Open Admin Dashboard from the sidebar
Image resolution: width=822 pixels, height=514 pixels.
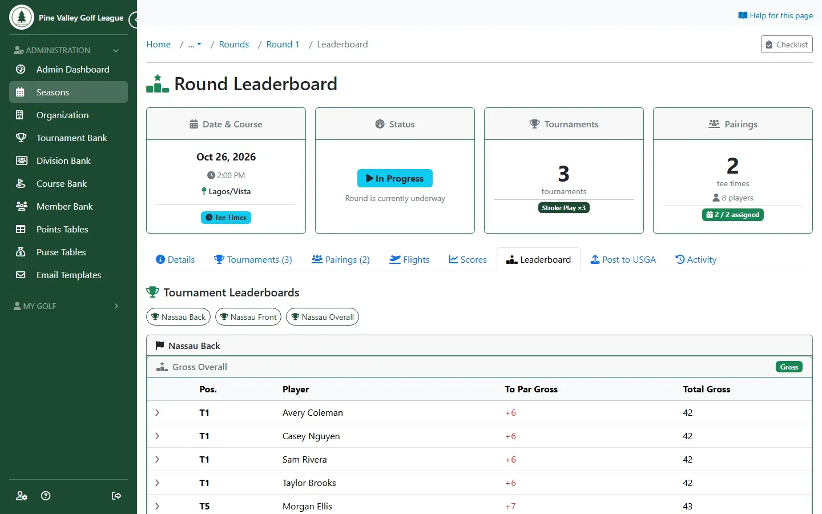coord(68,69)
